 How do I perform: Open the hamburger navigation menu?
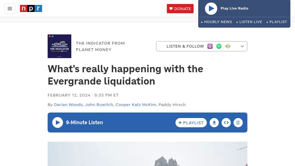[10, 9]
